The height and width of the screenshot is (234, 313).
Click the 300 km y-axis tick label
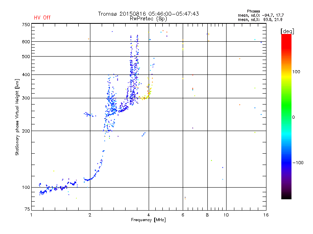tap(26, 98)
